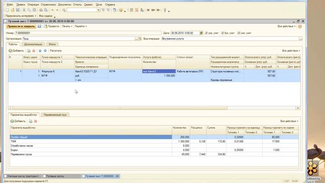325x183 pixels.
Task: Open the Отчеты menu
Action: point(77,5)
